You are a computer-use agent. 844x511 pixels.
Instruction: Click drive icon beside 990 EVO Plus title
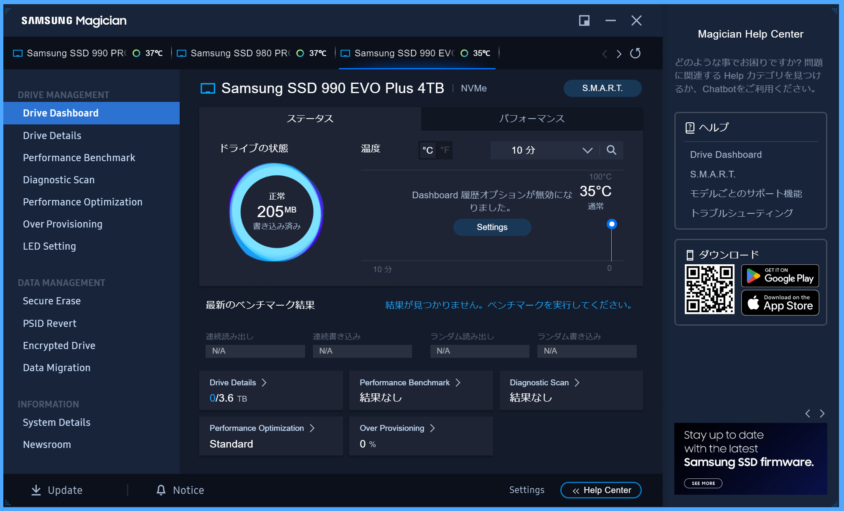coord(208,89)
